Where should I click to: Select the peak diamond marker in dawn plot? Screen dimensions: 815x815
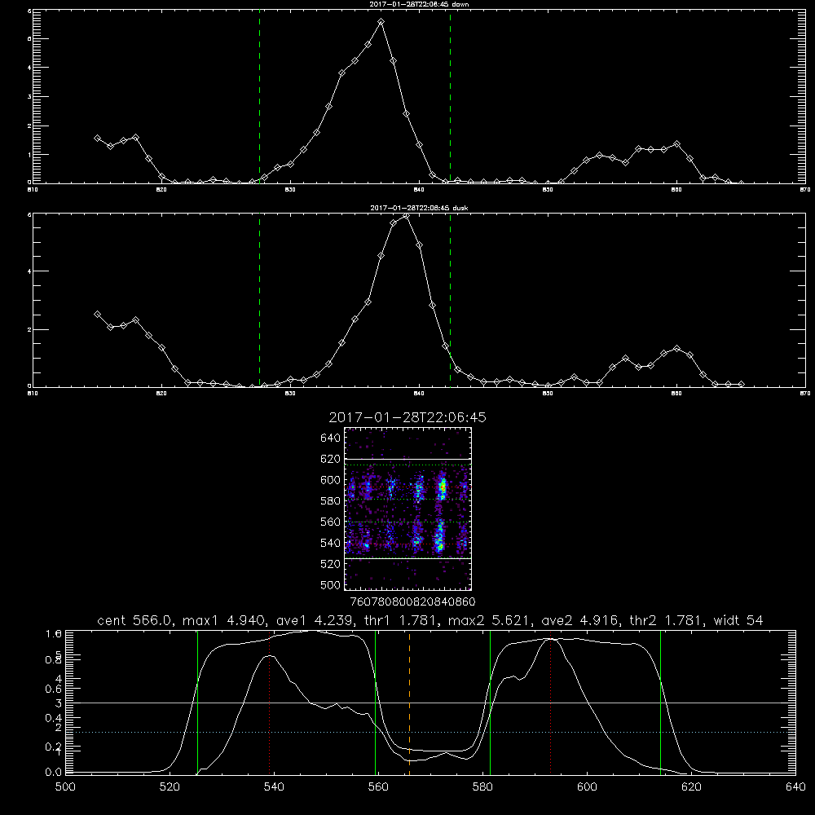click(x=381, y=22)
